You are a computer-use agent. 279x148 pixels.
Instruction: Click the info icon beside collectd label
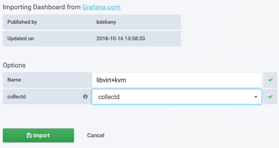point(85,97)
